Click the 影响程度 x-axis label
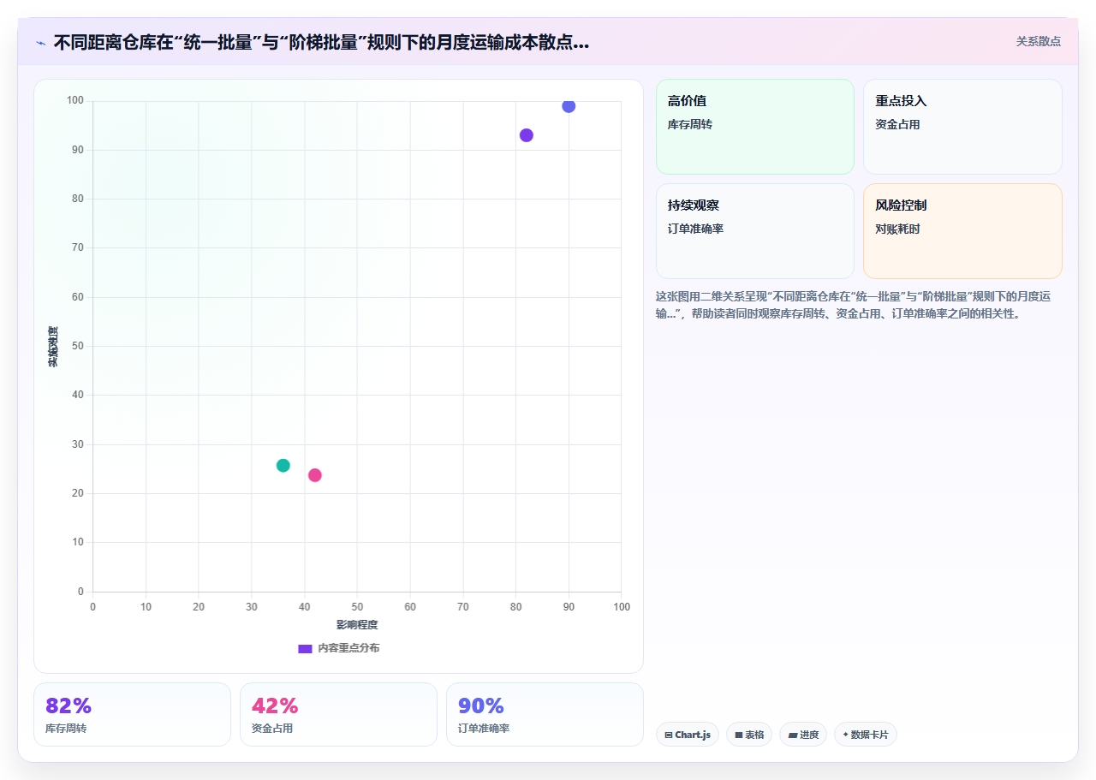 click(357, 625)
